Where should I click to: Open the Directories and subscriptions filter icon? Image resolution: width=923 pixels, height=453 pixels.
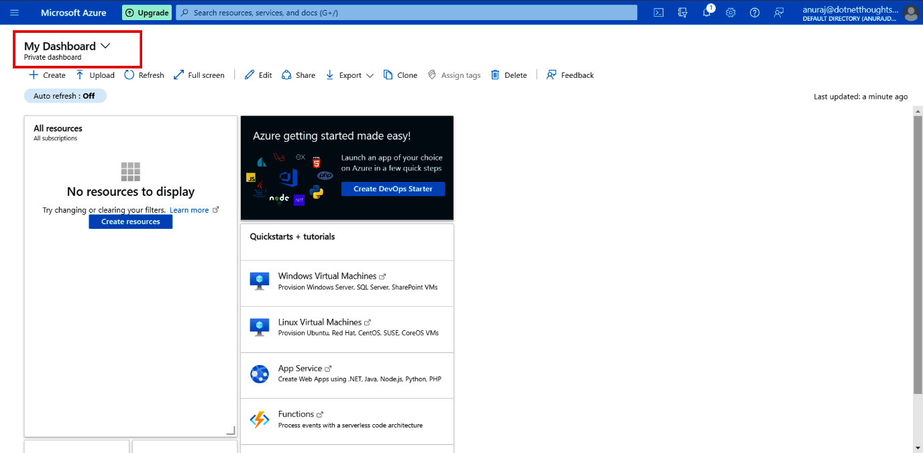(x=683, y=13)
